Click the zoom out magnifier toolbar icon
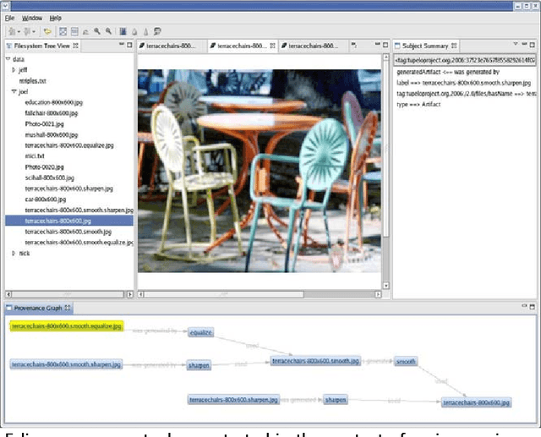541x437 pixels. point(107,30)
